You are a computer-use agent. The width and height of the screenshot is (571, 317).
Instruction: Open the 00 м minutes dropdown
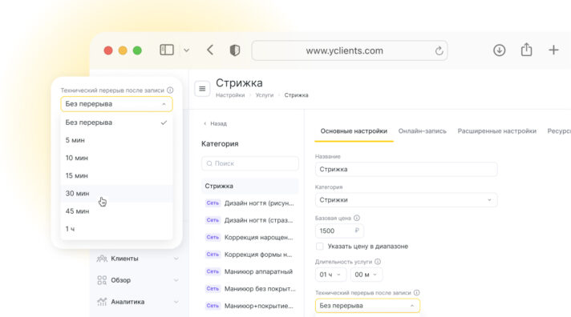(366, 275)
